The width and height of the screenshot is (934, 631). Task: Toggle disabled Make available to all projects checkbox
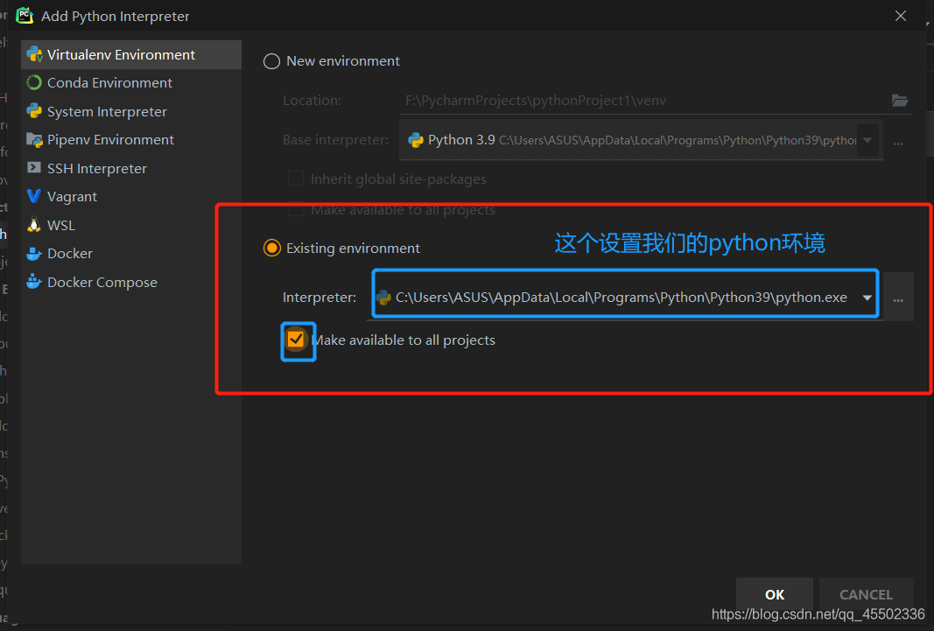pyautogui.click(x=296, y=210)
